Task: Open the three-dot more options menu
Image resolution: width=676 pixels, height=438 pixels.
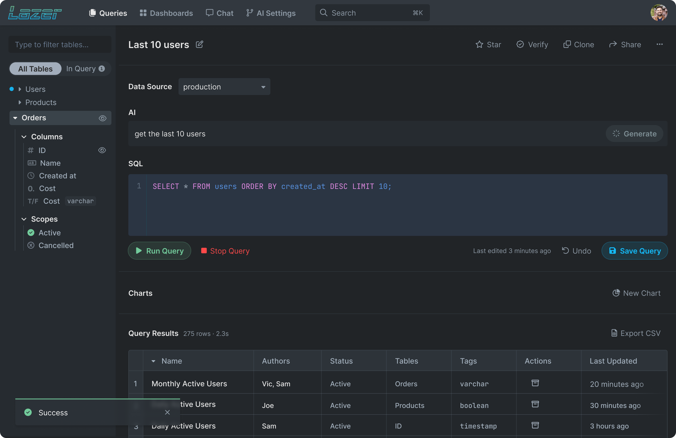Action: tap(660, 45)
